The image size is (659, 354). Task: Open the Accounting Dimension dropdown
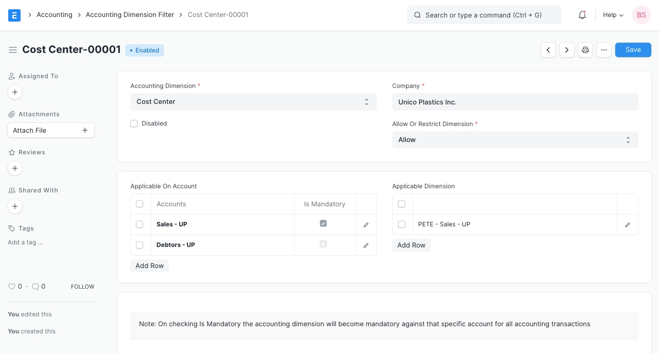[x=253, y=102]
